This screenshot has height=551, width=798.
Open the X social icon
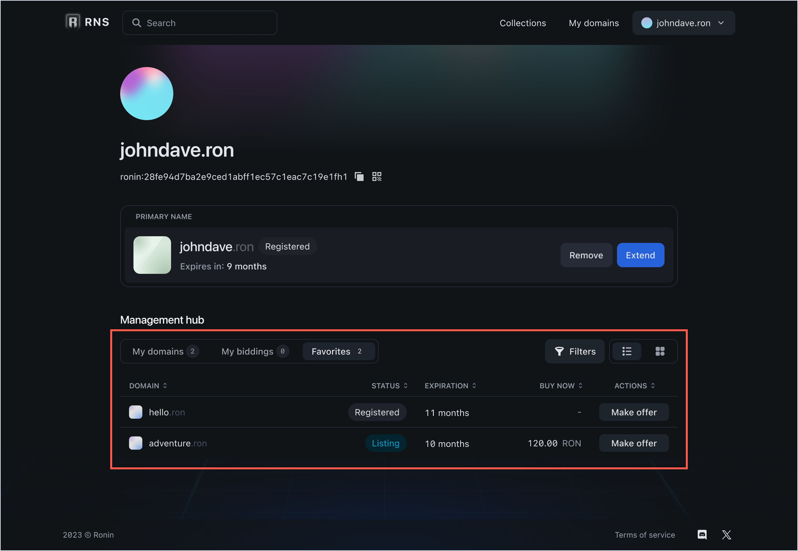[x=726, y=534]
